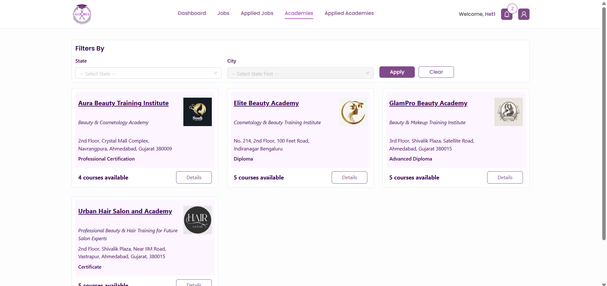Expand the City dropdown
Image resolution: width=607 pixels, height=286 pixels.
(x=300, y=73)
